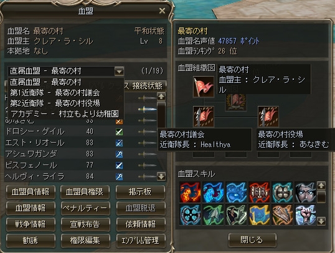
Task: Click the 宣戦布告 declare war button
Action: (85, 224)
